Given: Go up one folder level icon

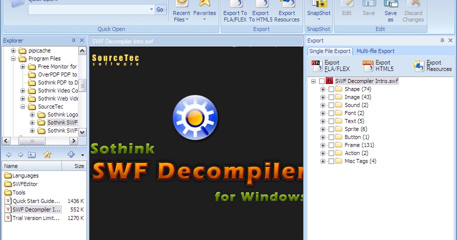Looking at the screenshot, I should (x=32, y=155).
